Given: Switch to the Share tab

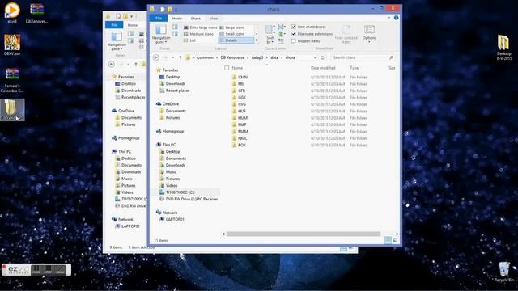Looking at the screenshot, I should click(x=196, y=18).
